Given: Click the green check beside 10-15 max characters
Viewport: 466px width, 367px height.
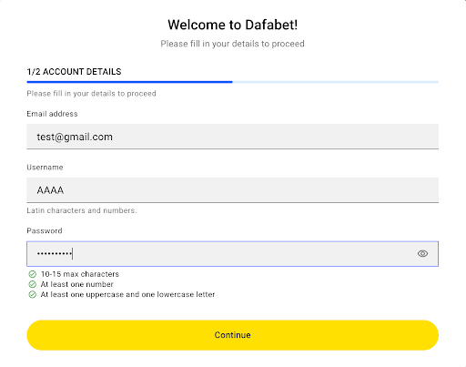Looking at the screenshot, I should pyautogui.click(x=32, y=274).
